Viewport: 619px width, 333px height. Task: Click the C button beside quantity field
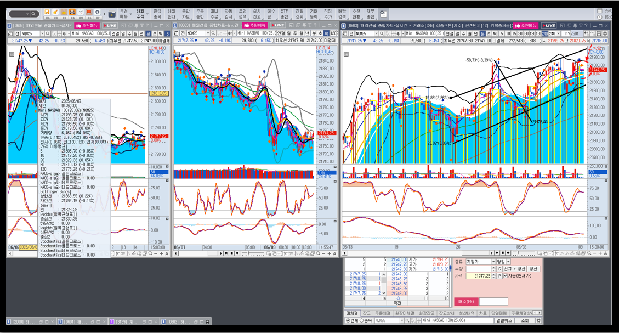499,269
